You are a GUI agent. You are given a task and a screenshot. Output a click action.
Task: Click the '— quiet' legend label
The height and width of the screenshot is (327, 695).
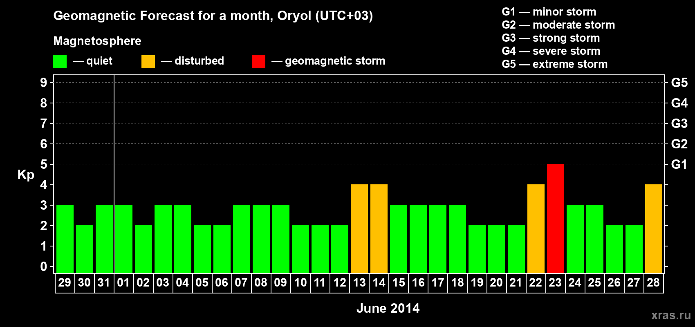tap(93, 61)
